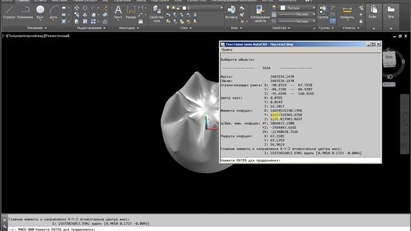Click the Erase tool icon
Viewport: 411px width, 231px height.
pos(105,8)
